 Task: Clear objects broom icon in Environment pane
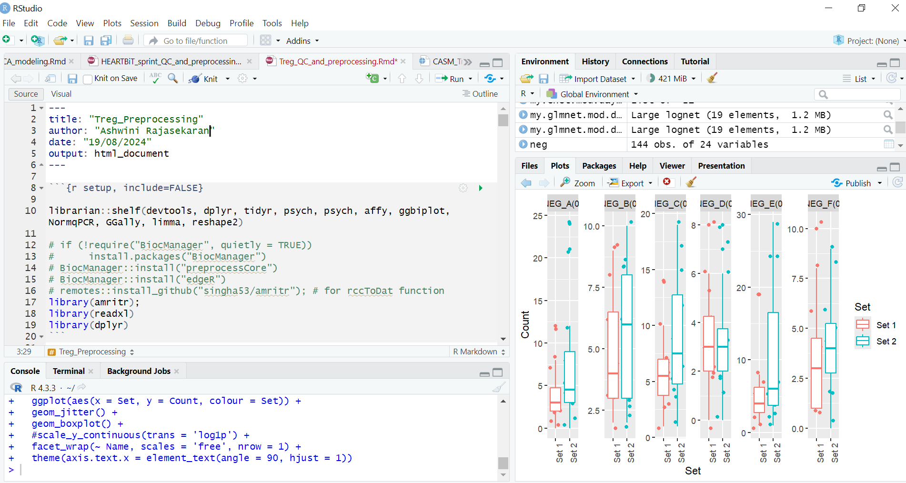[712, 78]
